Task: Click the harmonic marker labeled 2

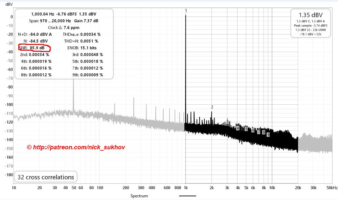Action: (x=212, y=107)
